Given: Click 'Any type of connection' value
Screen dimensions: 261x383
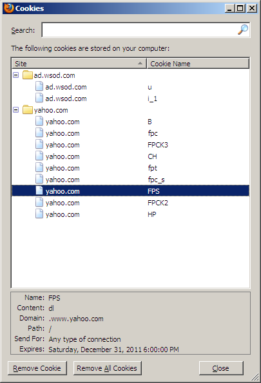Looking at the screenshot, I should [x=84, y=339].
